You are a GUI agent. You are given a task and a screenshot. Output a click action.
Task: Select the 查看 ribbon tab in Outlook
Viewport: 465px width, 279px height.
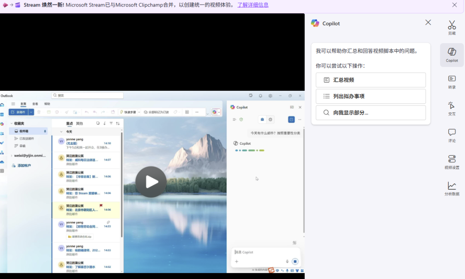coord(35,104)
